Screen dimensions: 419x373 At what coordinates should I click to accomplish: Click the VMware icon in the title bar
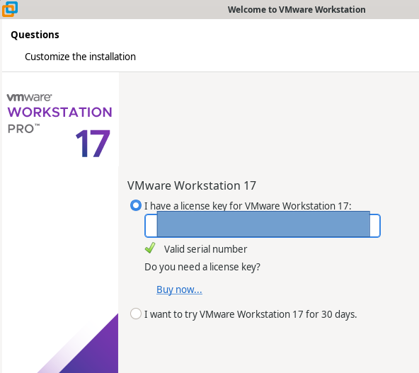click(x=10, y=8)
